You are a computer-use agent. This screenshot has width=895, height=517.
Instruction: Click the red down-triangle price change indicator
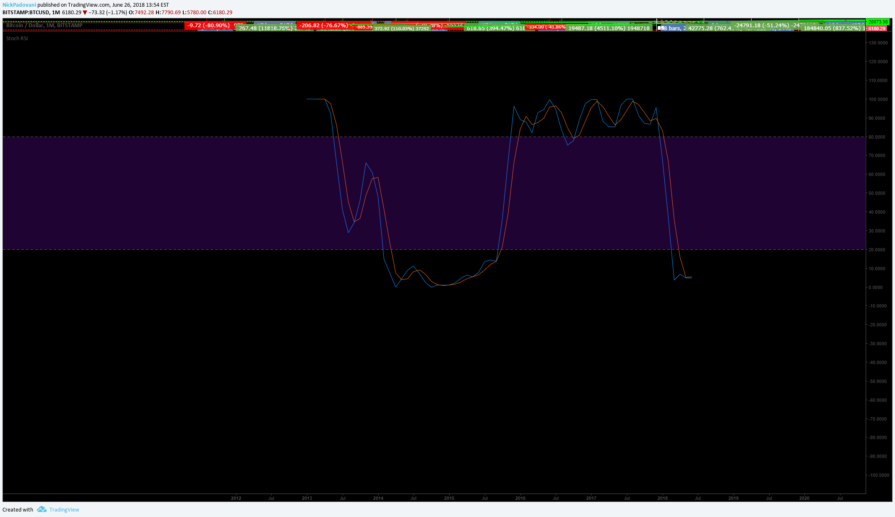[85, 13]
